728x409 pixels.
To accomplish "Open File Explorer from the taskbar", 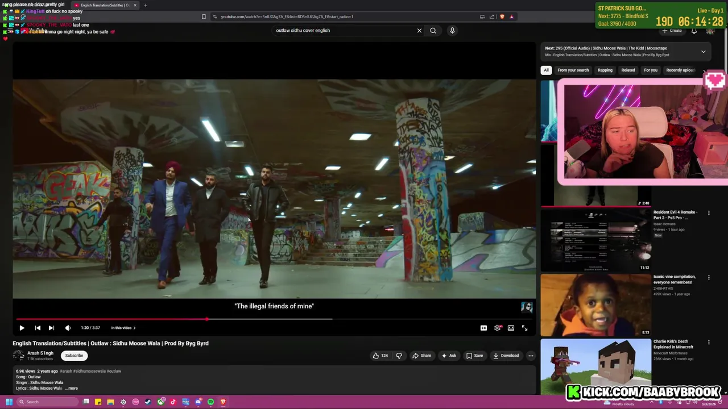I will 110,402.
